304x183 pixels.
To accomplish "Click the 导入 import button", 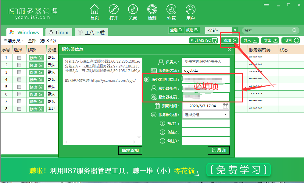I will click(250, 40).
